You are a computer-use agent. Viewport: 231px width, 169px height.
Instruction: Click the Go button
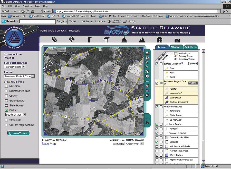click(226, 11)
